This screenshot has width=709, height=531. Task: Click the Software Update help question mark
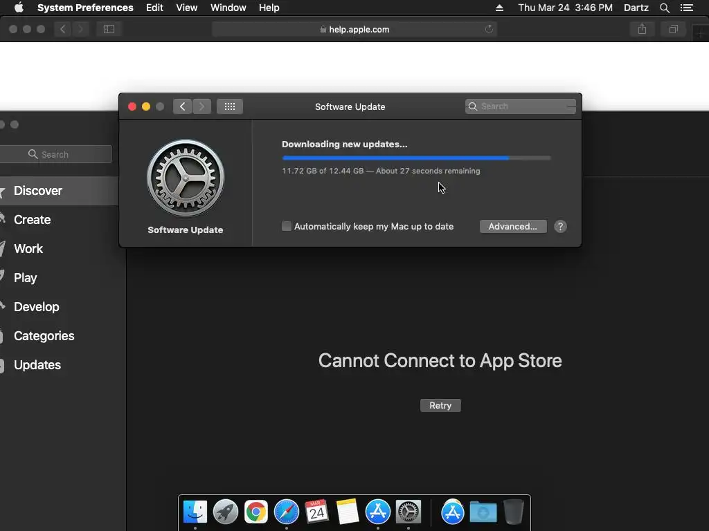[560, 227]
